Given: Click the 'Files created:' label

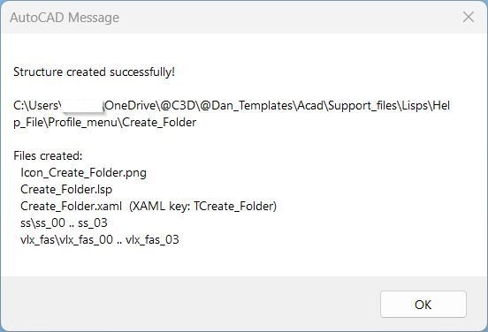Looking at the screenshot, I should (48, 155).
